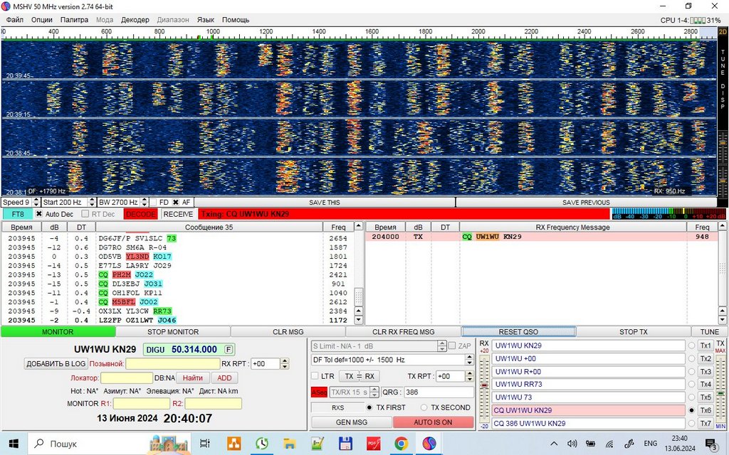Image resolution: width=729 pixels, height=455 pixels.
Task: Click the TX = RX button
Action: 359,376
